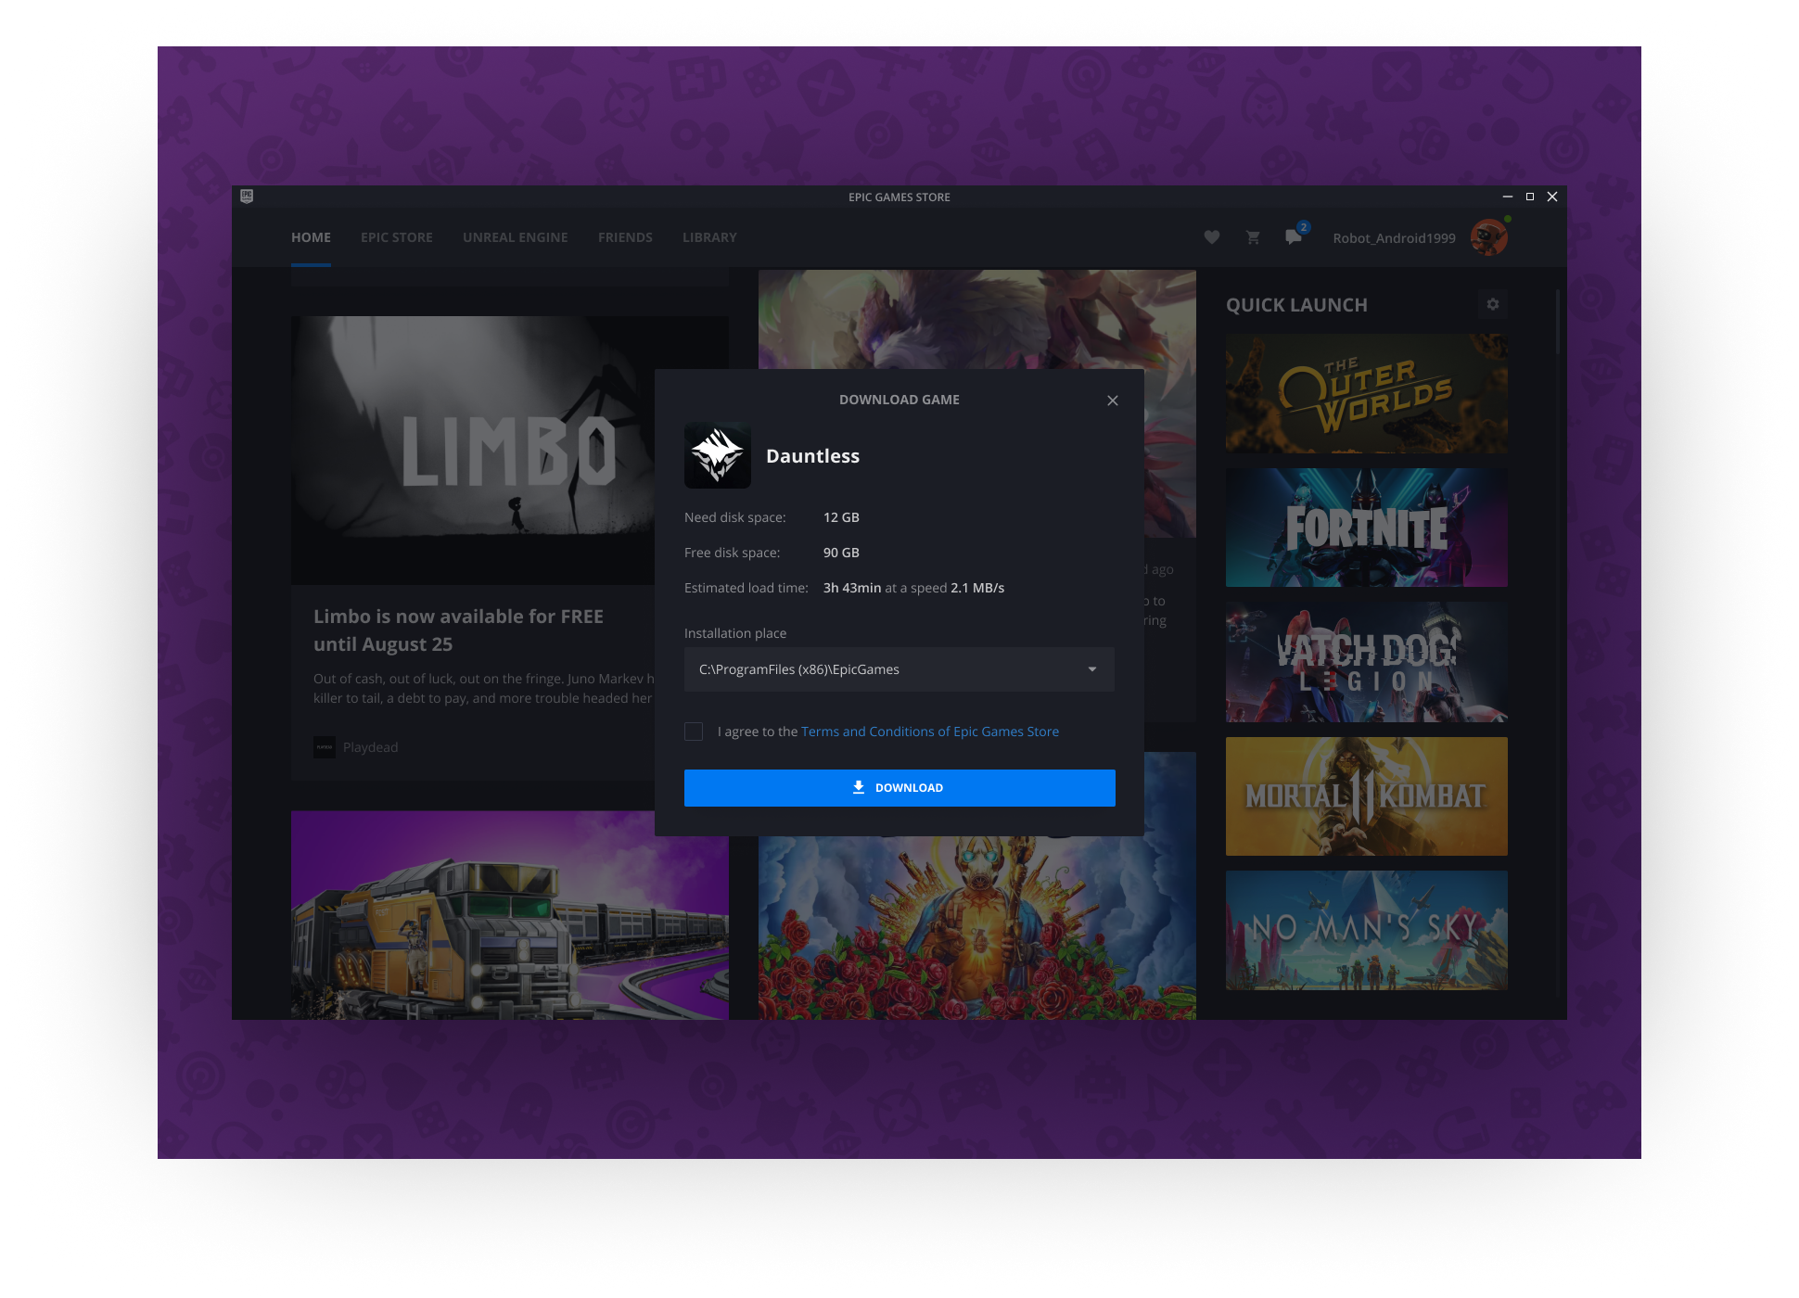Close the Epic Games Store window

point(1552,197)
